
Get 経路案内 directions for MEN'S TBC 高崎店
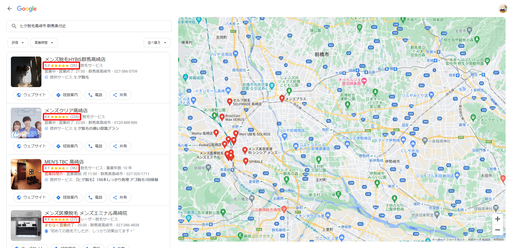(x=67, y=197)
